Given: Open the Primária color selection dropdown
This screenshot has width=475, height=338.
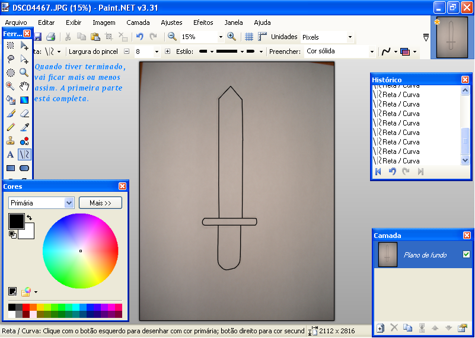Looking at the screenshot, I should [69, 203].
